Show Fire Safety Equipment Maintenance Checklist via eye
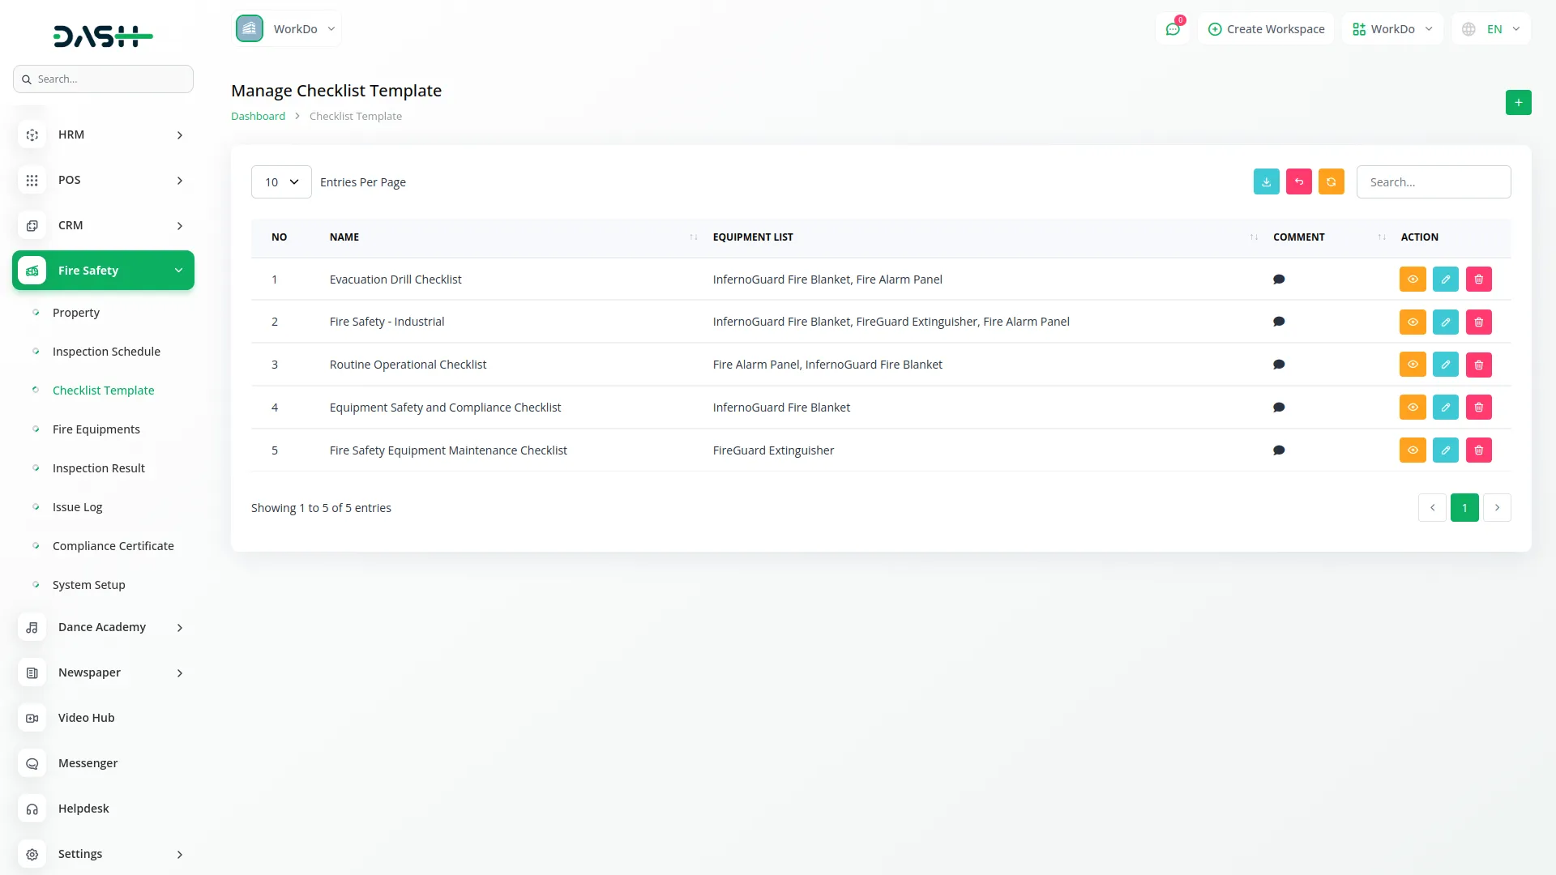Viewport: 1556px width, 875px height. (x=1412, y=450)
